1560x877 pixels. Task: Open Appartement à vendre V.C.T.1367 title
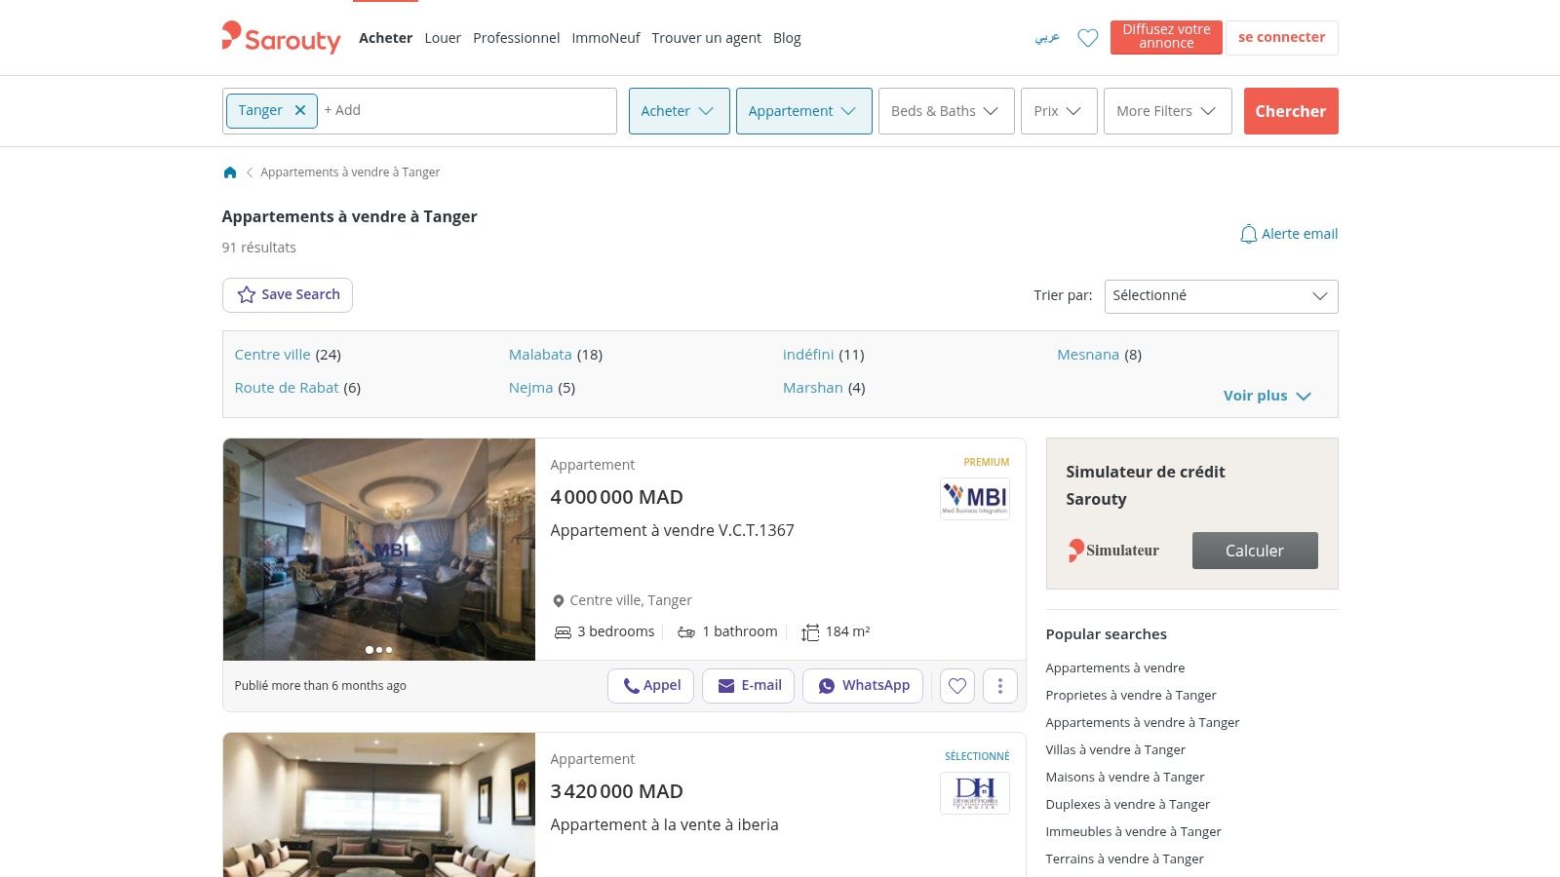pyautogui.click(x=672, y=530)
